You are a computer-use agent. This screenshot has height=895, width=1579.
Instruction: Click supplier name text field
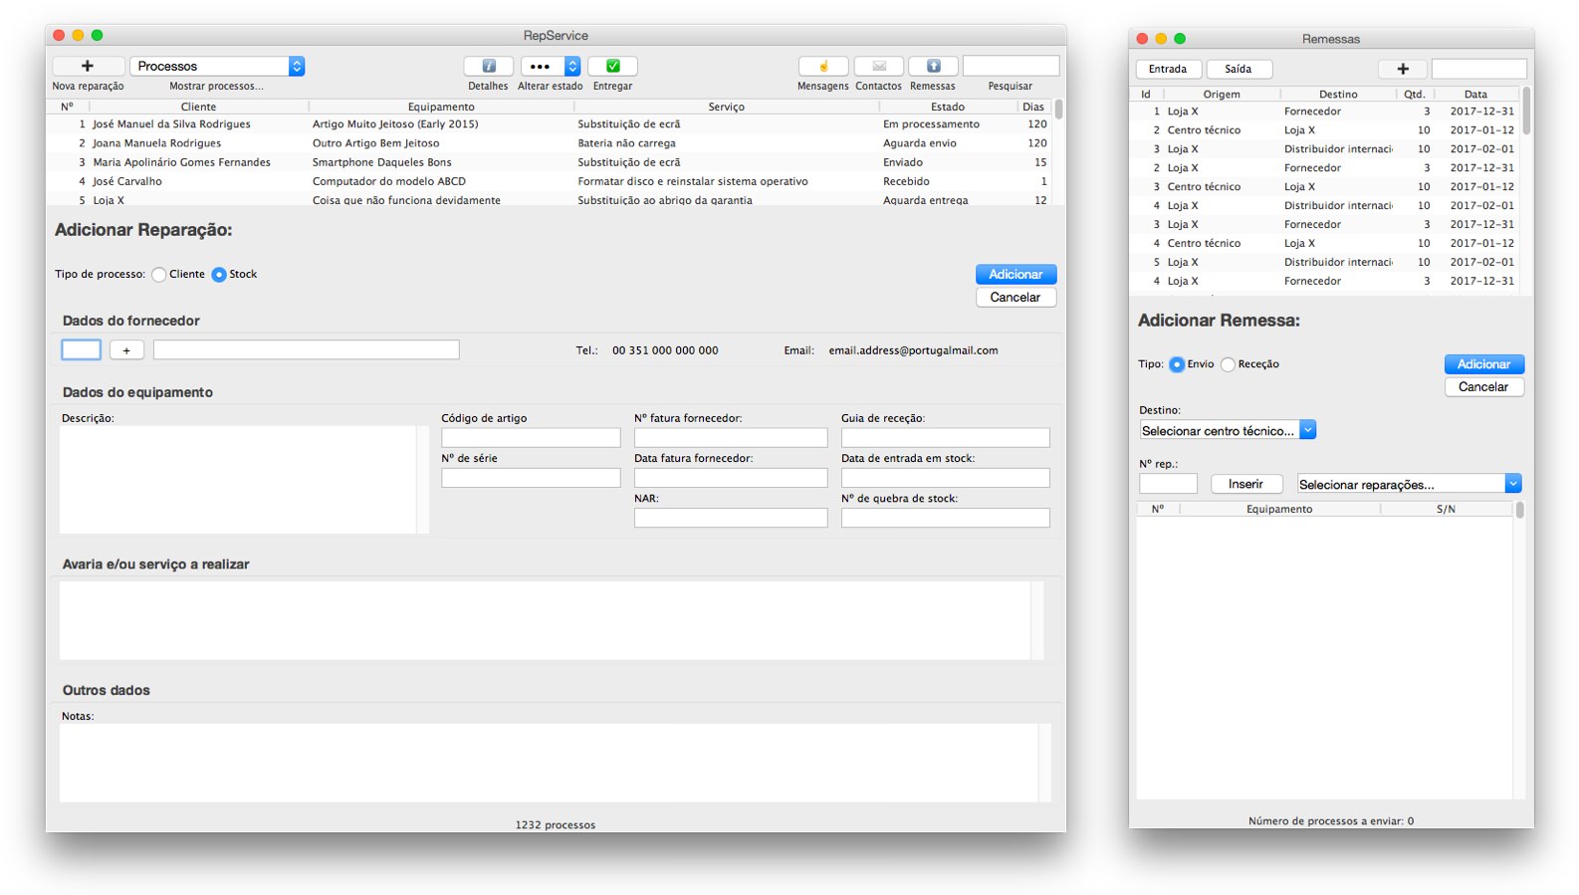306,350
